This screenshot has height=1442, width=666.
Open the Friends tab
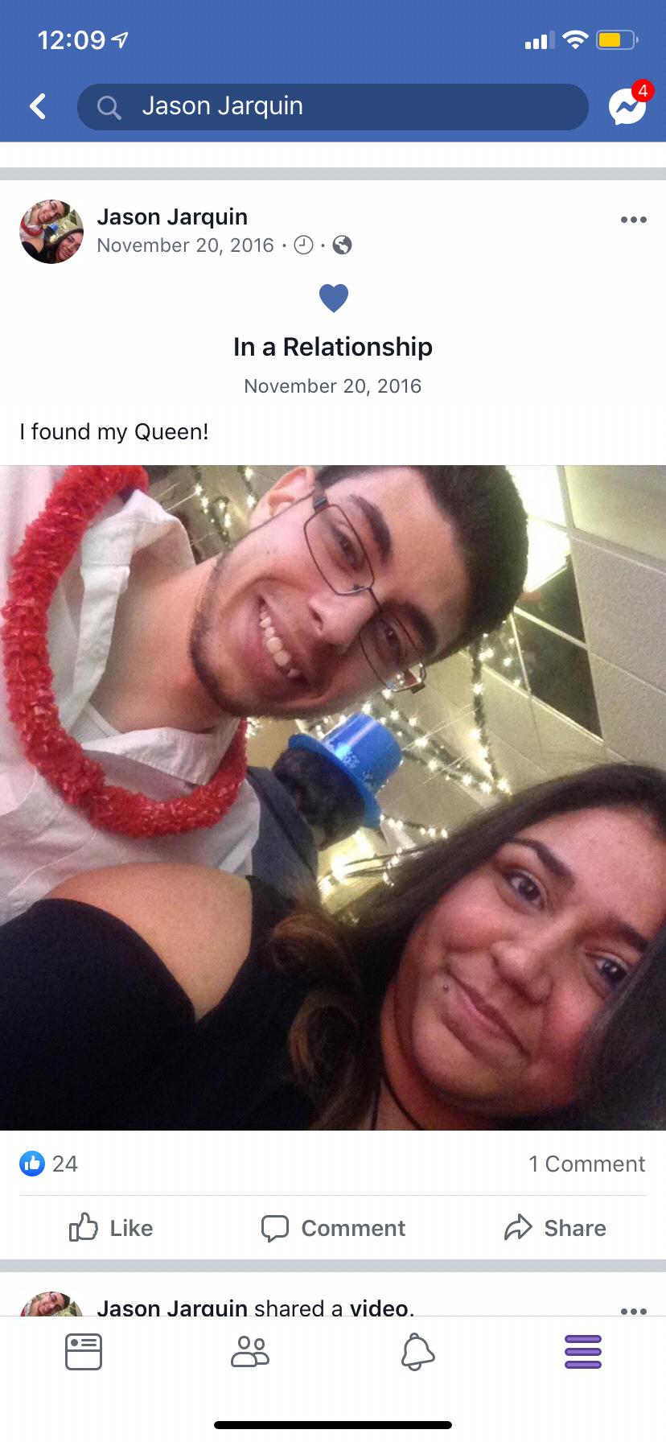[250, 1351]
